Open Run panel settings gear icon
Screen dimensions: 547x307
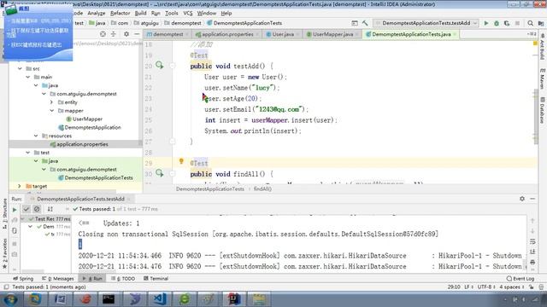[x=522, y=199]
